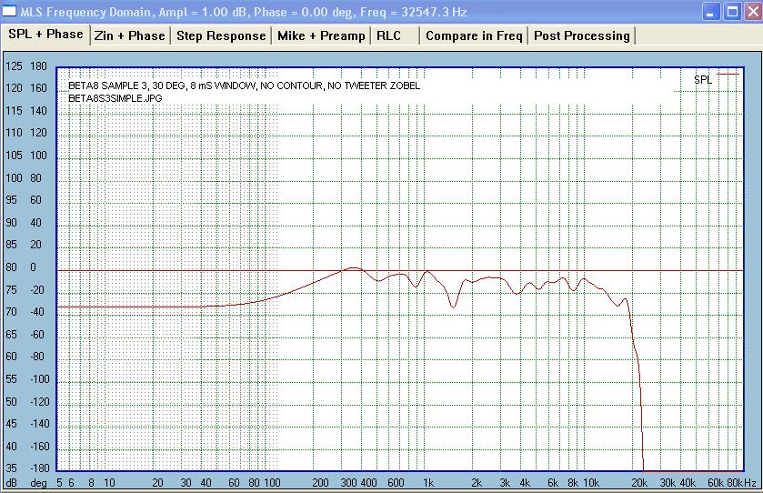Click the BETA8 SAMPLE 3 graph title text
The width and height of the screenshot is (763, 493).
coord(244,86)
